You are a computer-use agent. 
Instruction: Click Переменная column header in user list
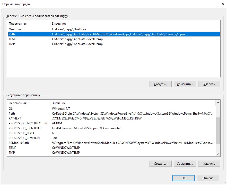29,24
